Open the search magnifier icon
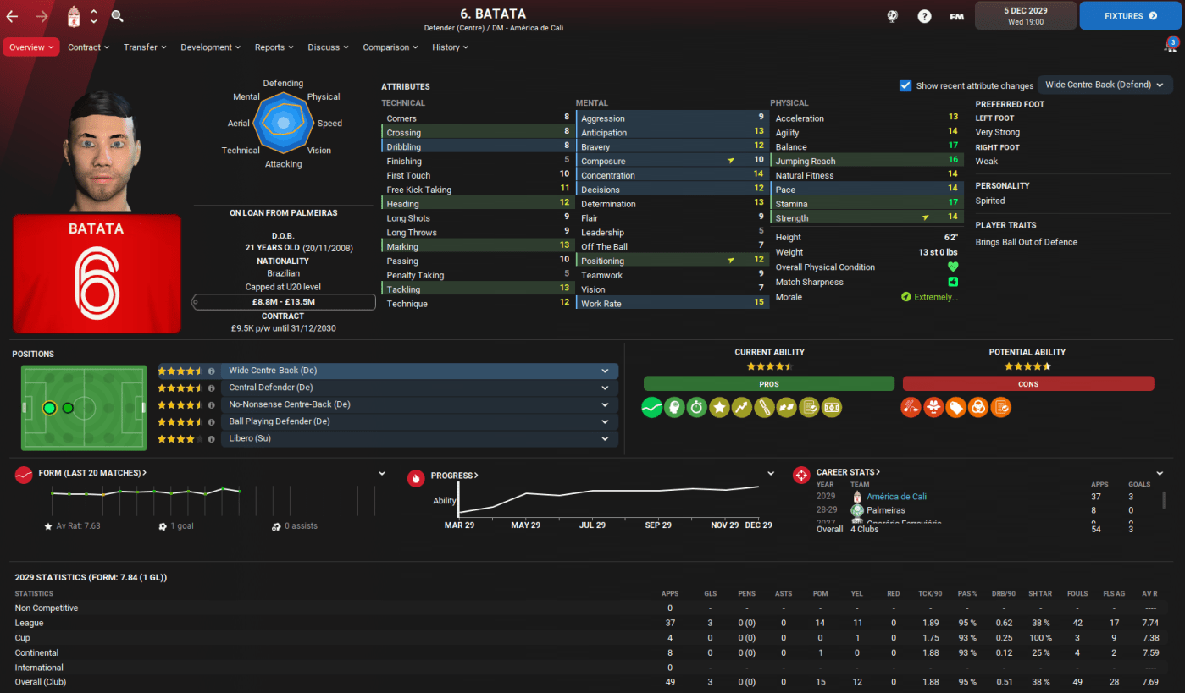The image size is (1185, 693). pos(118,16)
